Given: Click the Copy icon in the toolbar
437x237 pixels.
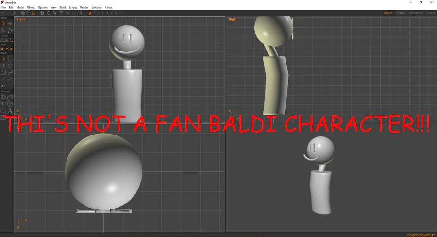Looking at the screenshot, I should point(23,13).
